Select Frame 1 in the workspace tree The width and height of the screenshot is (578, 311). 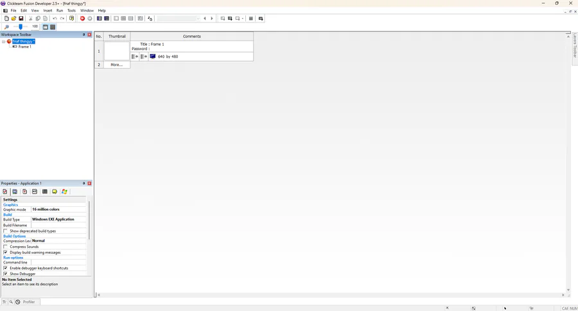24,47
